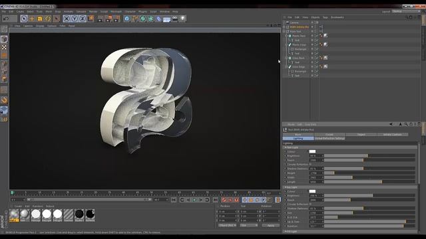Adjust Key Light Reach slider
The image size is (426, 239).
tap(369, 200)
